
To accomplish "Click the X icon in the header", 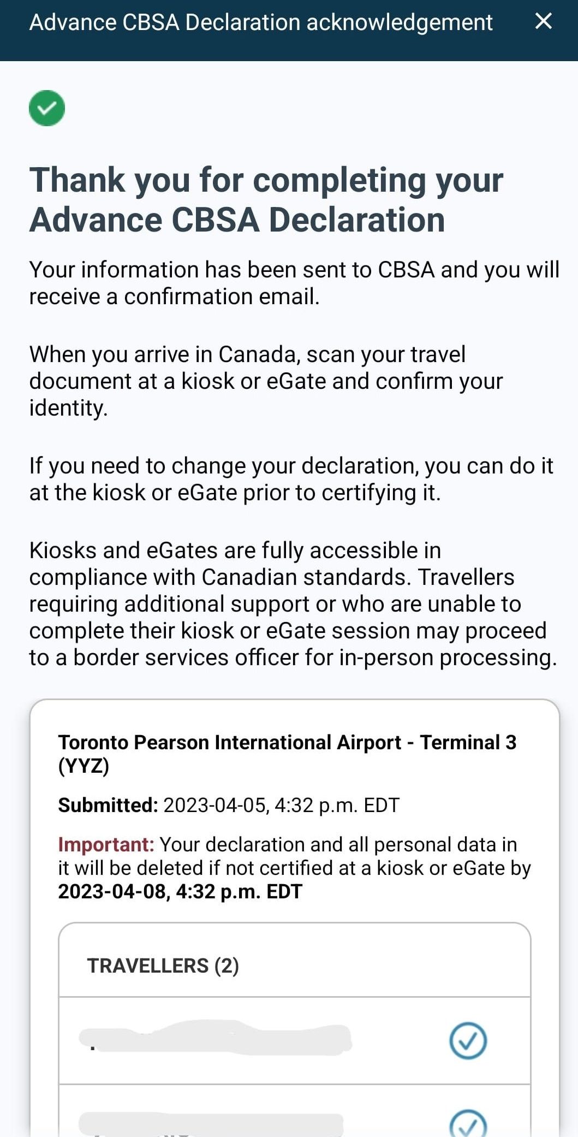I will coord(543,22).
